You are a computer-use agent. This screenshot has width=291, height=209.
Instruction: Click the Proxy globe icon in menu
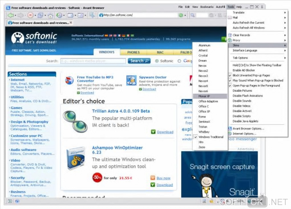(230, 40)
